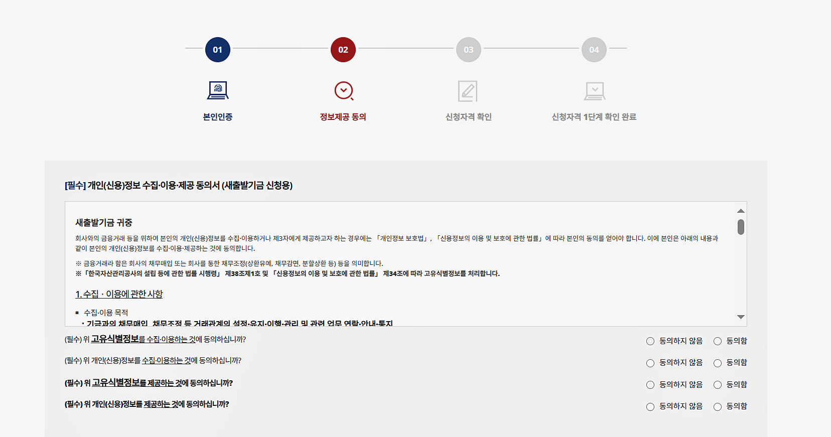
Task: Choose 동의하지 않음 for 고유식별정보 수집·이용
Action: click(650, 341)
